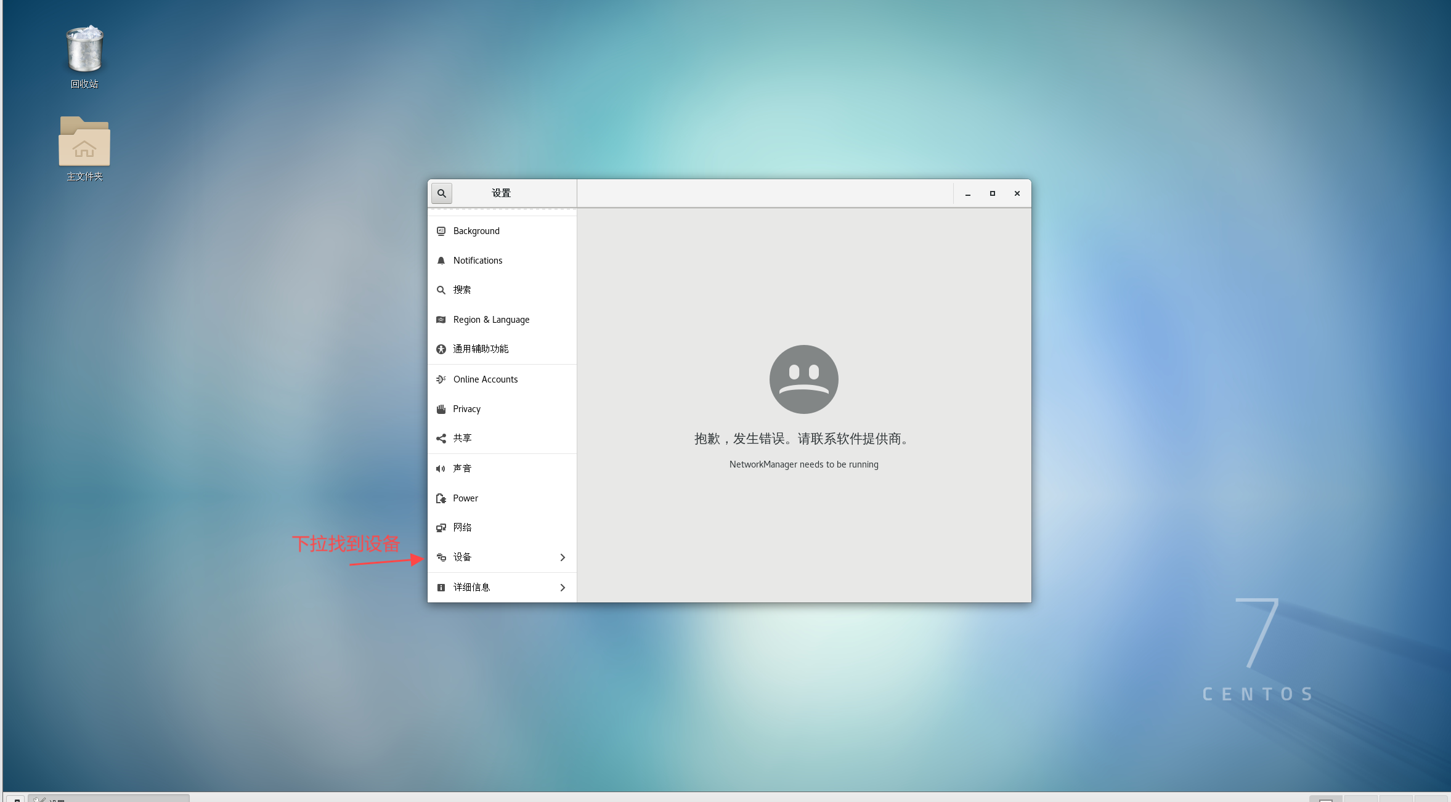Open the 主文件夹 home folder icon

click(x=84, y=143)
